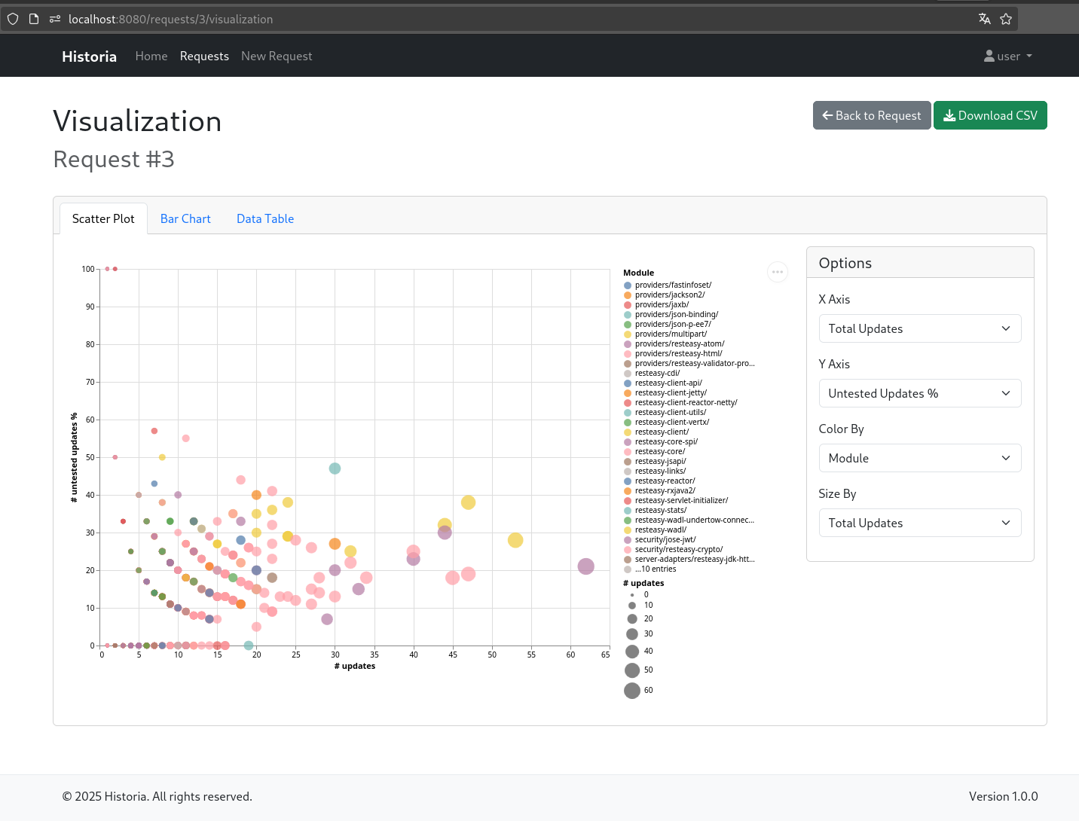This screenshot has height=821, width=1079.
Task: Open the X Axis dropdown
Action: pos(919,328)
